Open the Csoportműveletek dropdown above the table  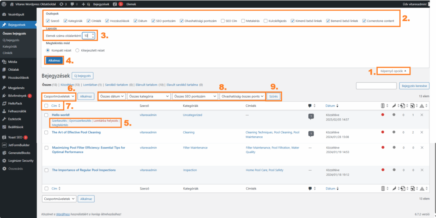tap(59, 97)
